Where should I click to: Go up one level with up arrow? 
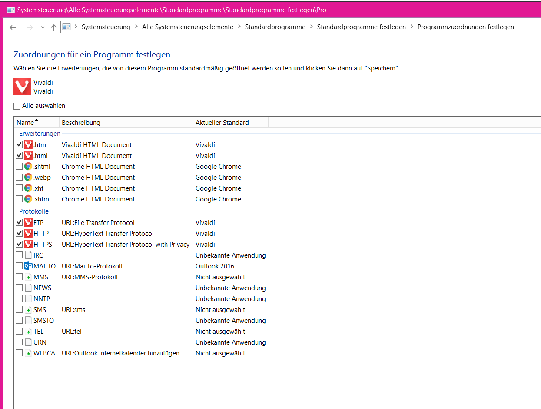(54, 27)
